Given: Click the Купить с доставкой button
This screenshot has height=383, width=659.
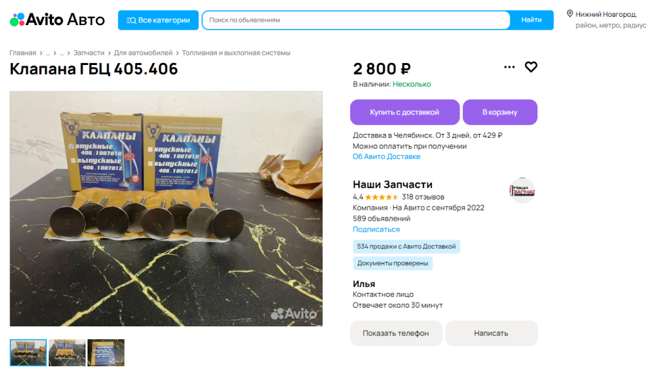Looking at the screenshot, I should pyautogui.click(x=404, y=112).
